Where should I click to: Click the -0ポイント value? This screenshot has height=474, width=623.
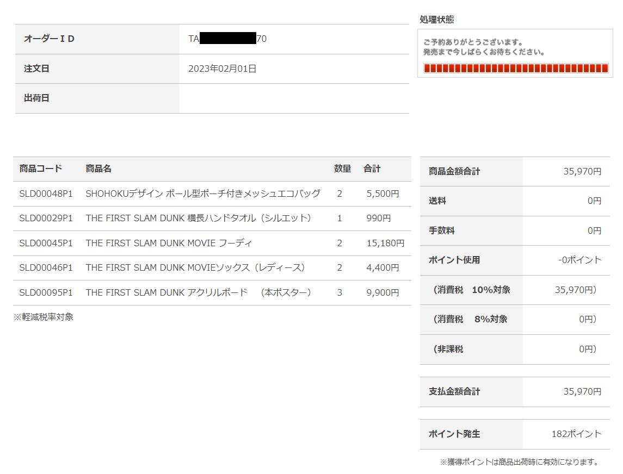click(579, 260)
